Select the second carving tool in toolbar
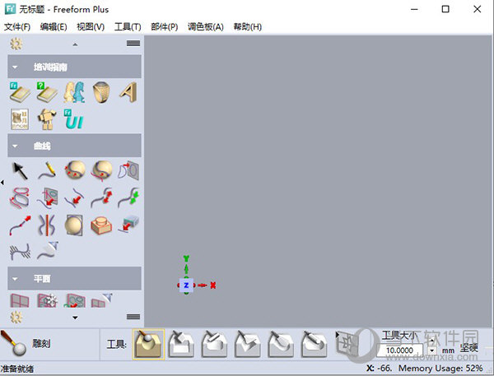The image size is (494, 376). coord(181,344)
